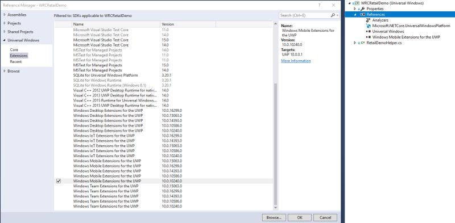The width and height of the screenshot is (455, 223).
Task: Select Visual C++ 2012 UWP Desktop Runtime row
Action: coord(164,90)
